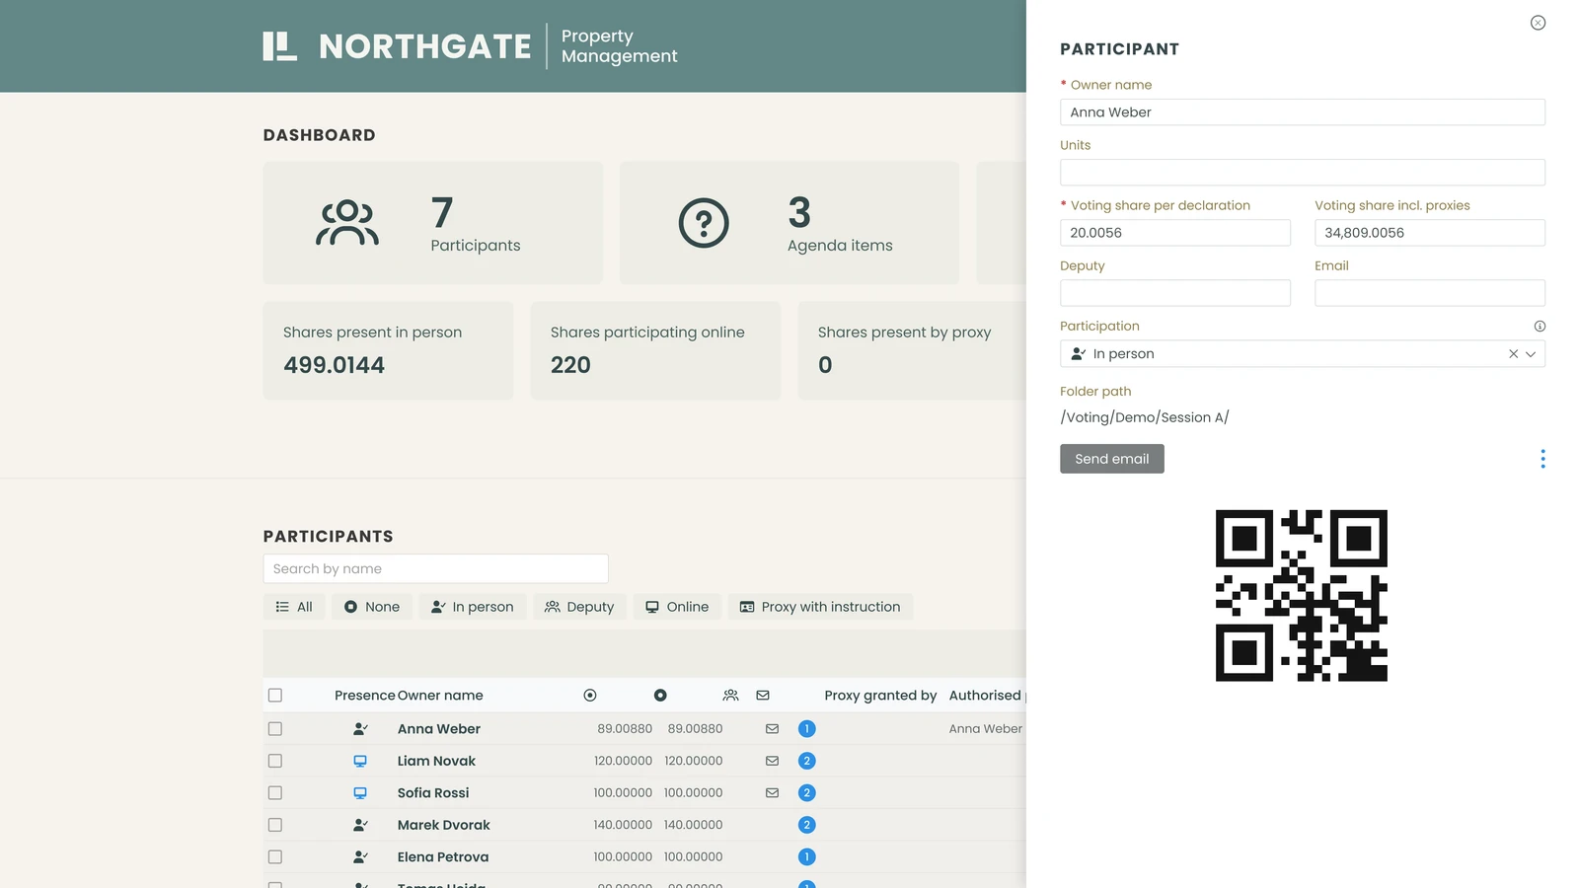
Task: Toggle the select-all checkbox in table header
Action: pos(275,696)
